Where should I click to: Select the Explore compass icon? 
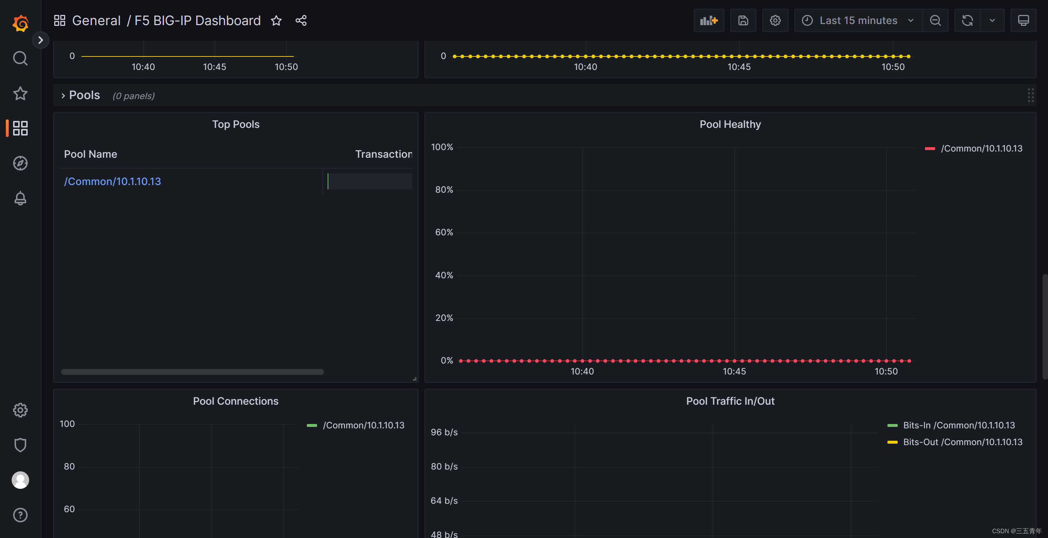tap(20, 163)
